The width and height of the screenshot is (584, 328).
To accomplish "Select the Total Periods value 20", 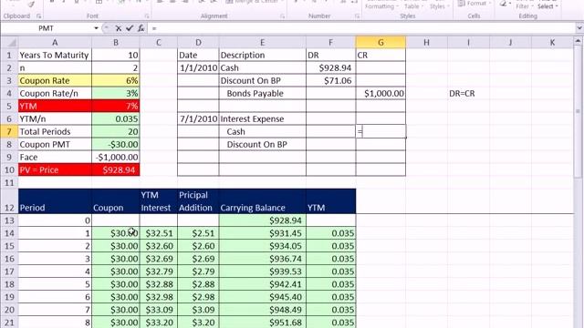I will 116,131.
